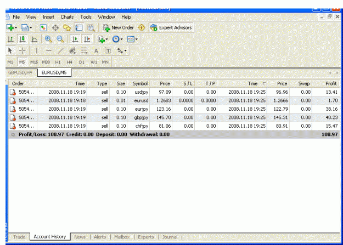The width and height of the screenshot is (343, 245).
Task: Select the D1 timeframe button
Action: click(x=82, y=62)
